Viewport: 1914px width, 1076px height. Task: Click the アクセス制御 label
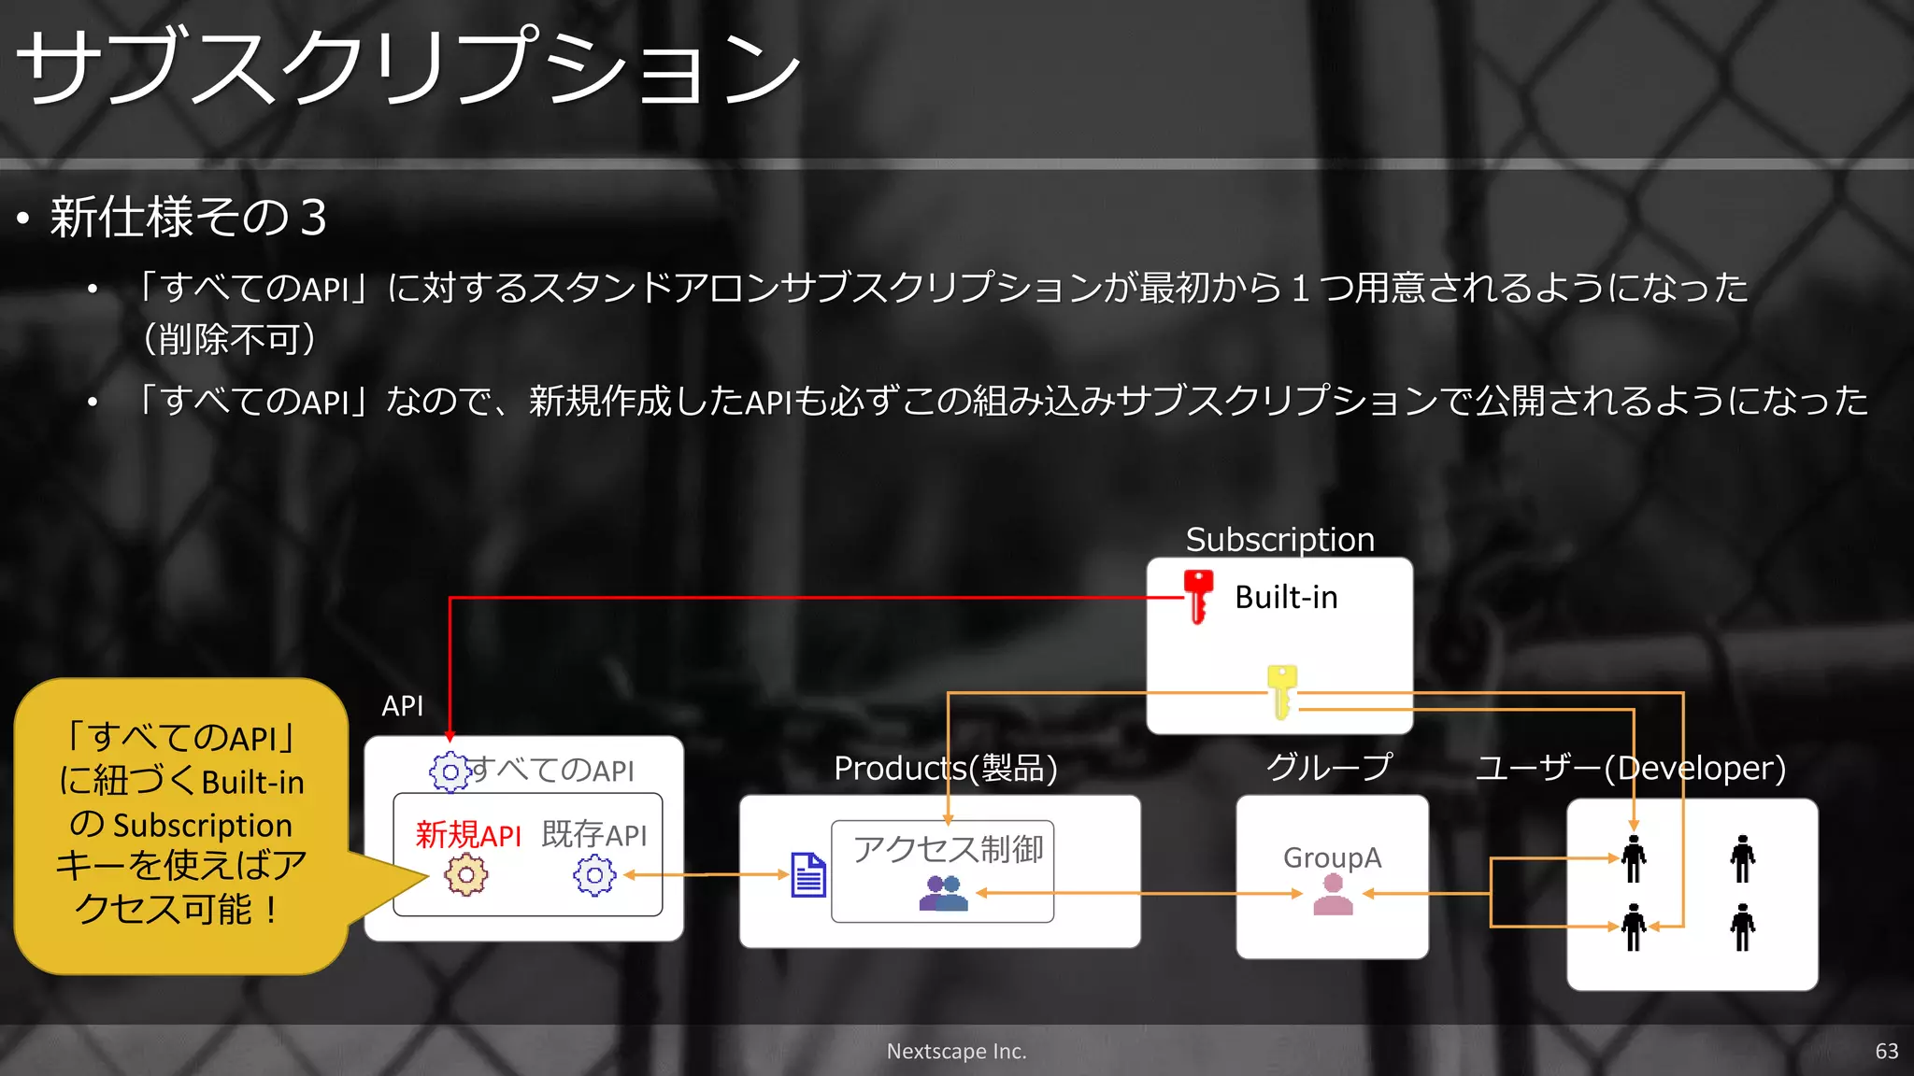coord(949,849)
